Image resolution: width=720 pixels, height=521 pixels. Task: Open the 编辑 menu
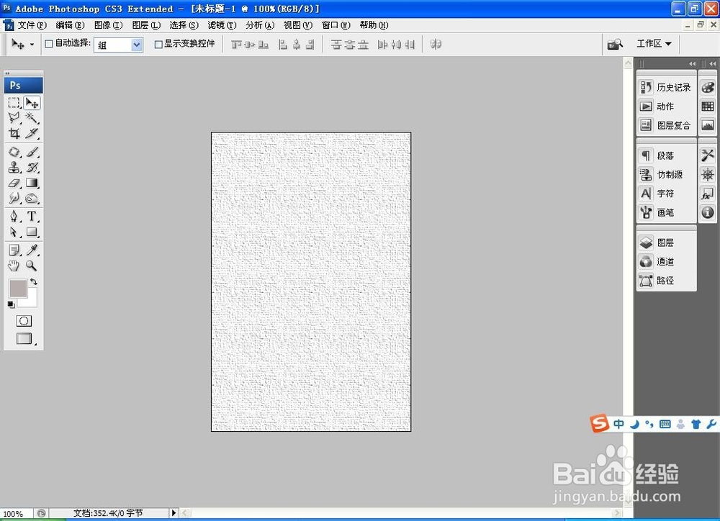click(71, 25)
